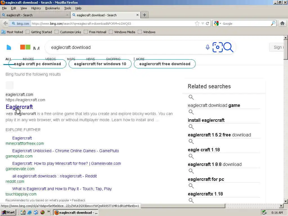Open the Windows Start menu
This screenshot has width=288, height=216.
[8, 213]
